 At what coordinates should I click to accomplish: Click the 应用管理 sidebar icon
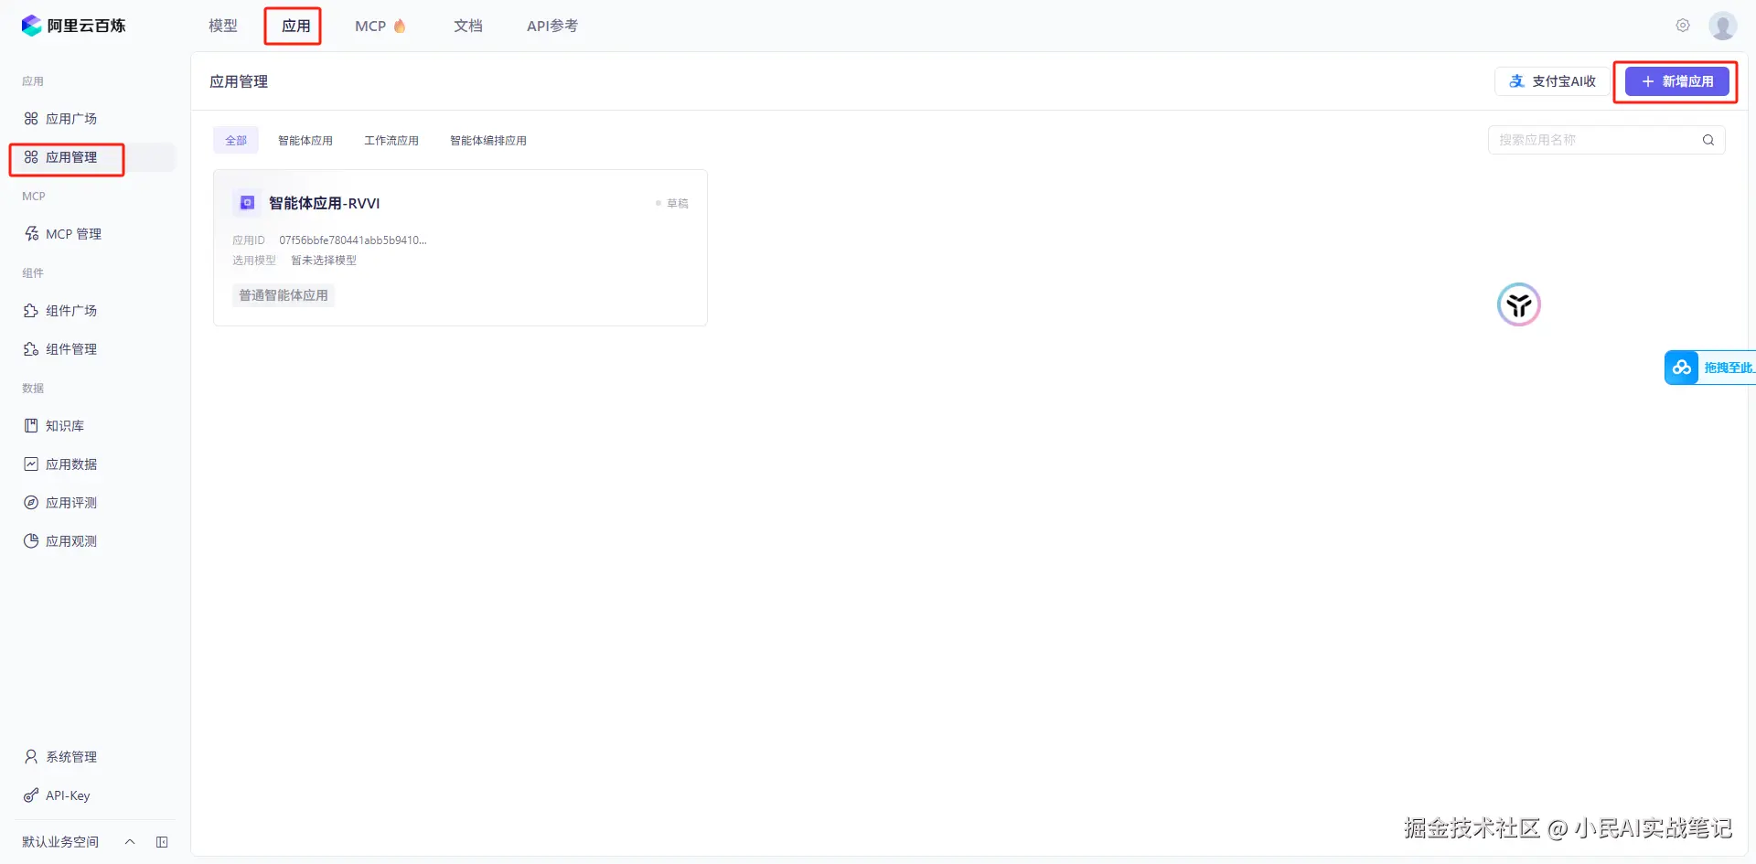pos(31,157)
